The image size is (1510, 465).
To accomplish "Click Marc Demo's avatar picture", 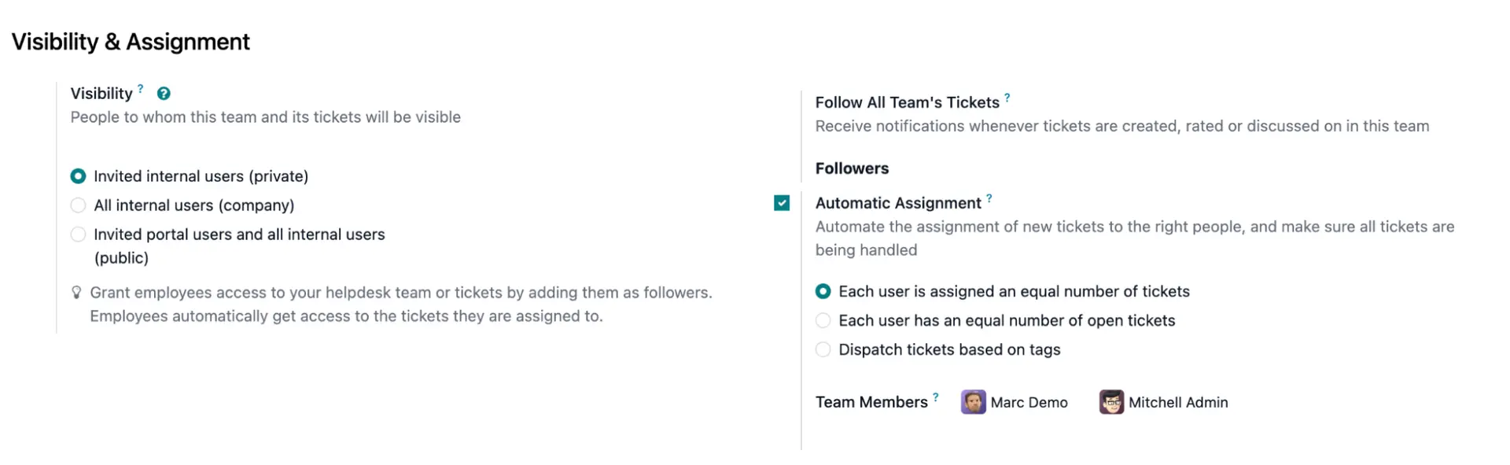I will pos(973,402).
